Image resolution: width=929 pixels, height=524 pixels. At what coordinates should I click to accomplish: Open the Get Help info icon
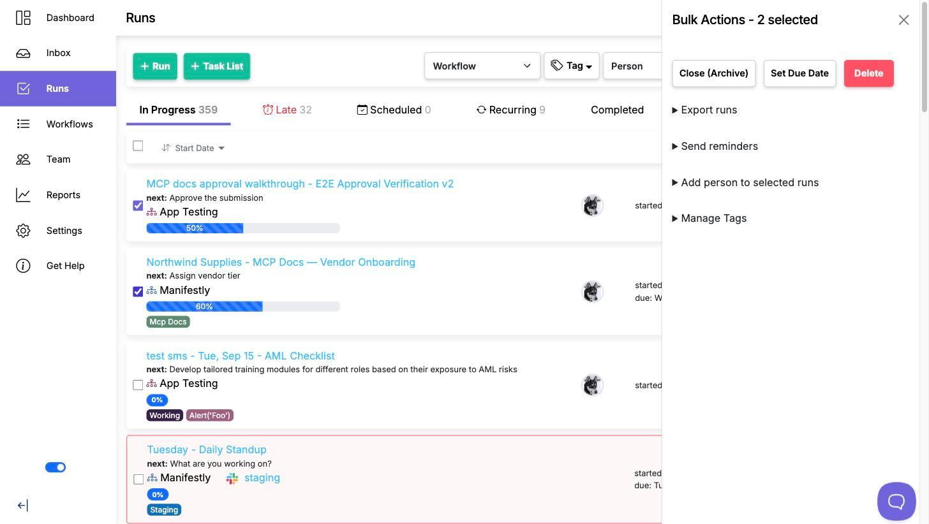(23, 266)
